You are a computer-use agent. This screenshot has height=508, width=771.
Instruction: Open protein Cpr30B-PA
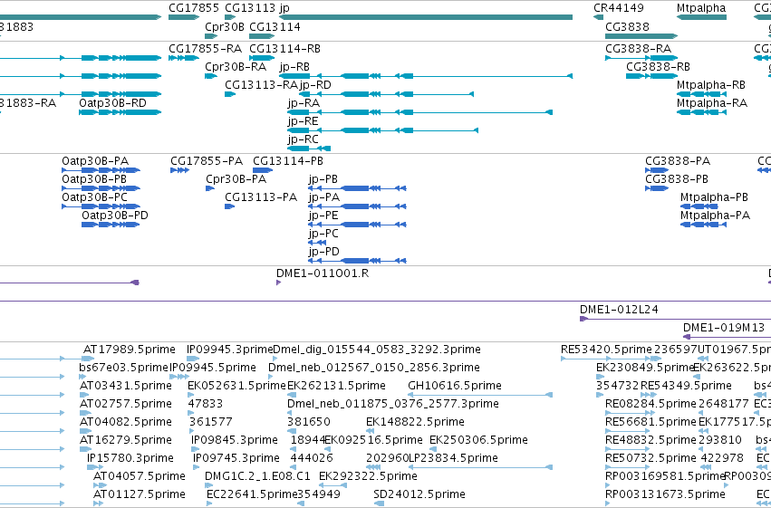[236, 179]
